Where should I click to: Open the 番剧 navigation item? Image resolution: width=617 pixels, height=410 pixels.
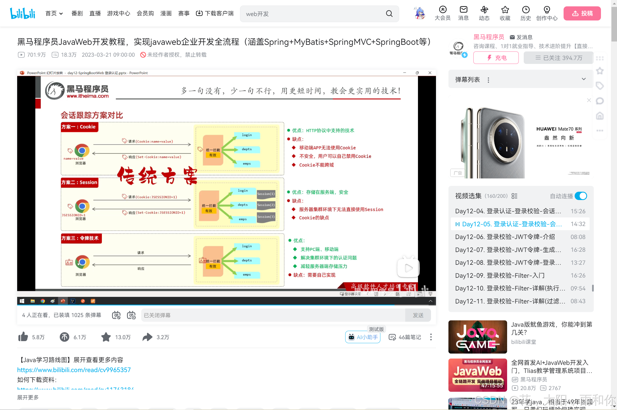77,13
